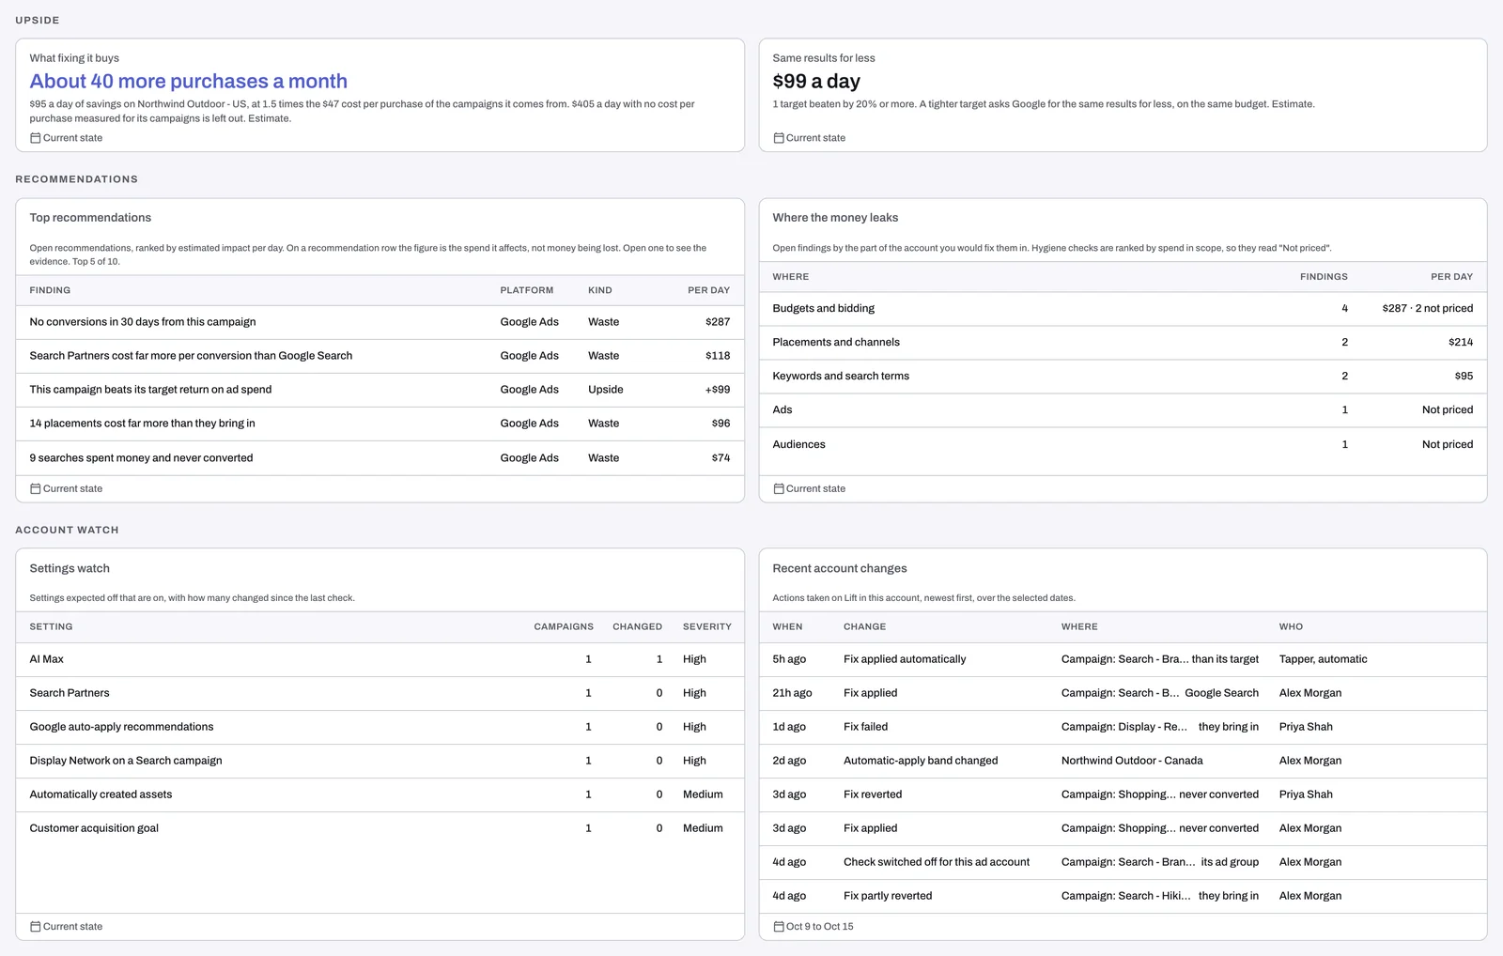Image resolution: width=1503 pixels, height=956 pixels.
Task: Click the '$287 · 2 not priced' value
Action: click(x=1427, y=308)
